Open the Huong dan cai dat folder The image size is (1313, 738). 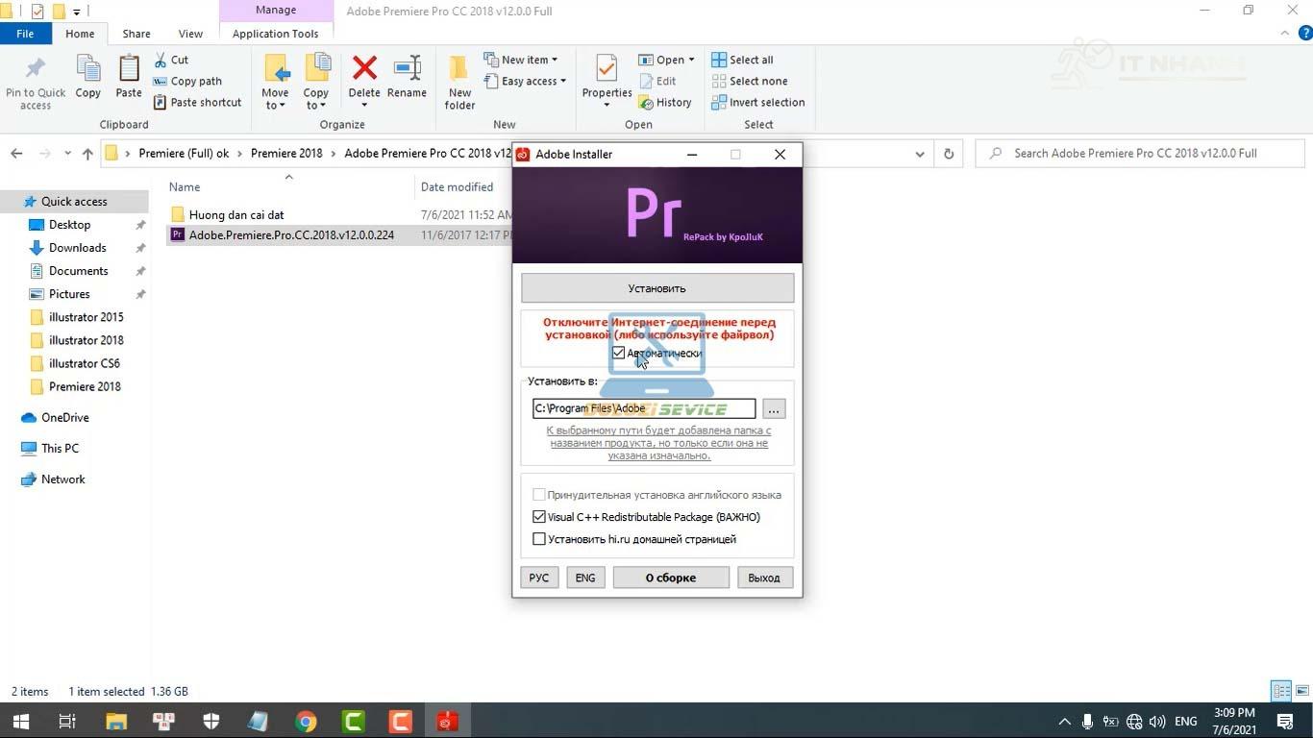236,215
